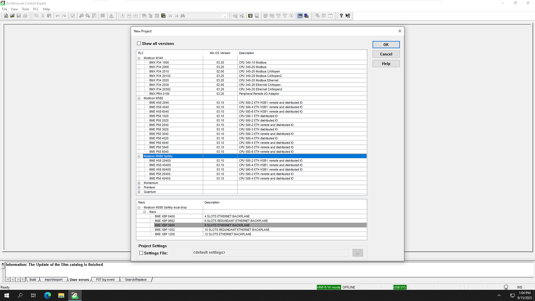This screenshot has width=535, height=301.
Task: Expand the Quantum PLC family
Action: tap(139, 192)
